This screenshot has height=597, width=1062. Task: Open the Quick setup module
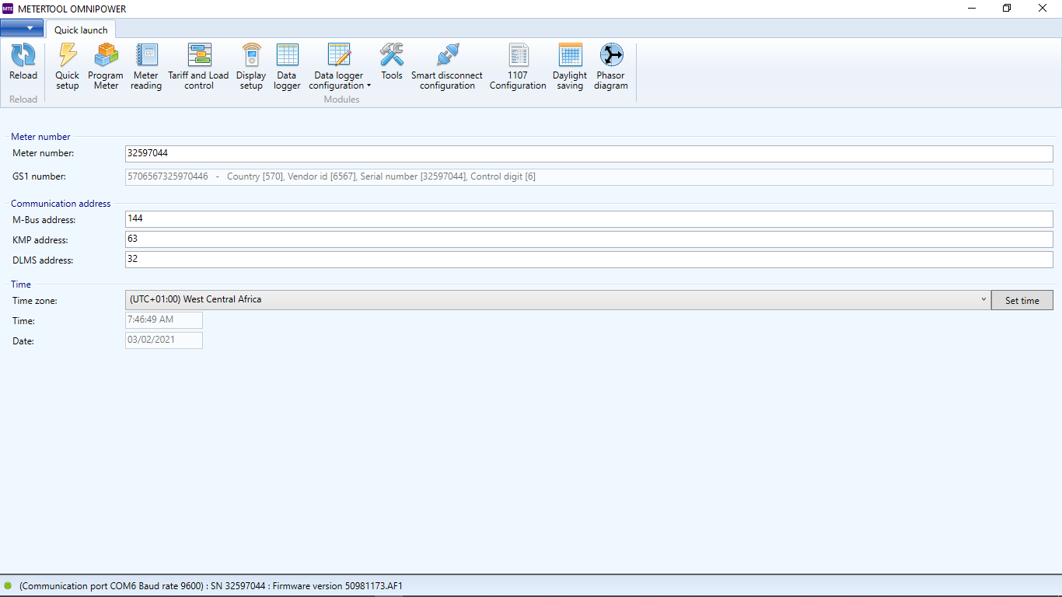(x=68, y=66)
